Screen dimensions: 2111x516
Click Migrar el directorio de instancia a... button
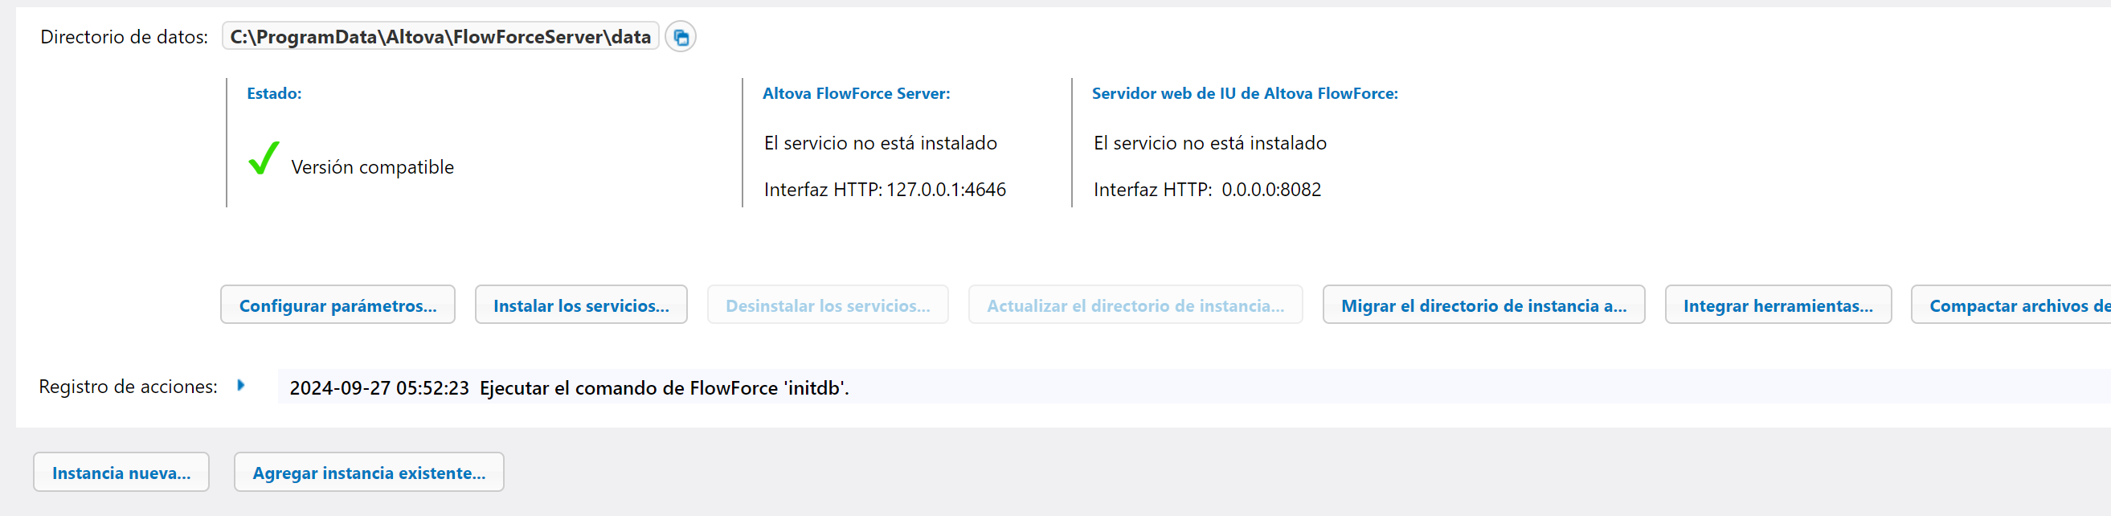click(1483, 305)
